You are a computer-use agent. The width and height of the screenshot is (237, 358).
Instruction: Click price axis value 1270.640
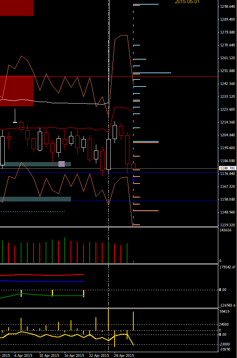click(227, 45)
